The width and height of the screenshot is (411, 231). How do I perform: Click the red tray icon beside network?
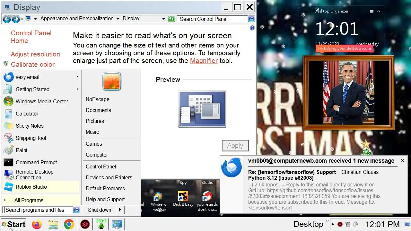click(340, 224)
